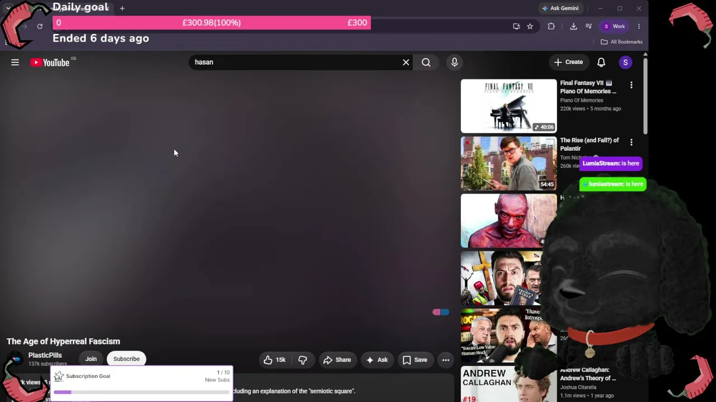Open Ask Gemini in the browser
This screenshot has height=402, width=716.
[560, 8]
